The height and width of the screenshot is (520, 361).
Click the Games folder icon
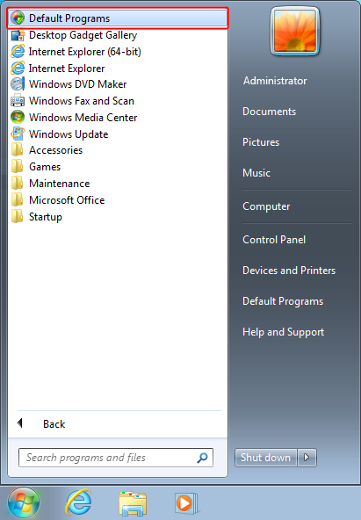(x=18, y=167)
